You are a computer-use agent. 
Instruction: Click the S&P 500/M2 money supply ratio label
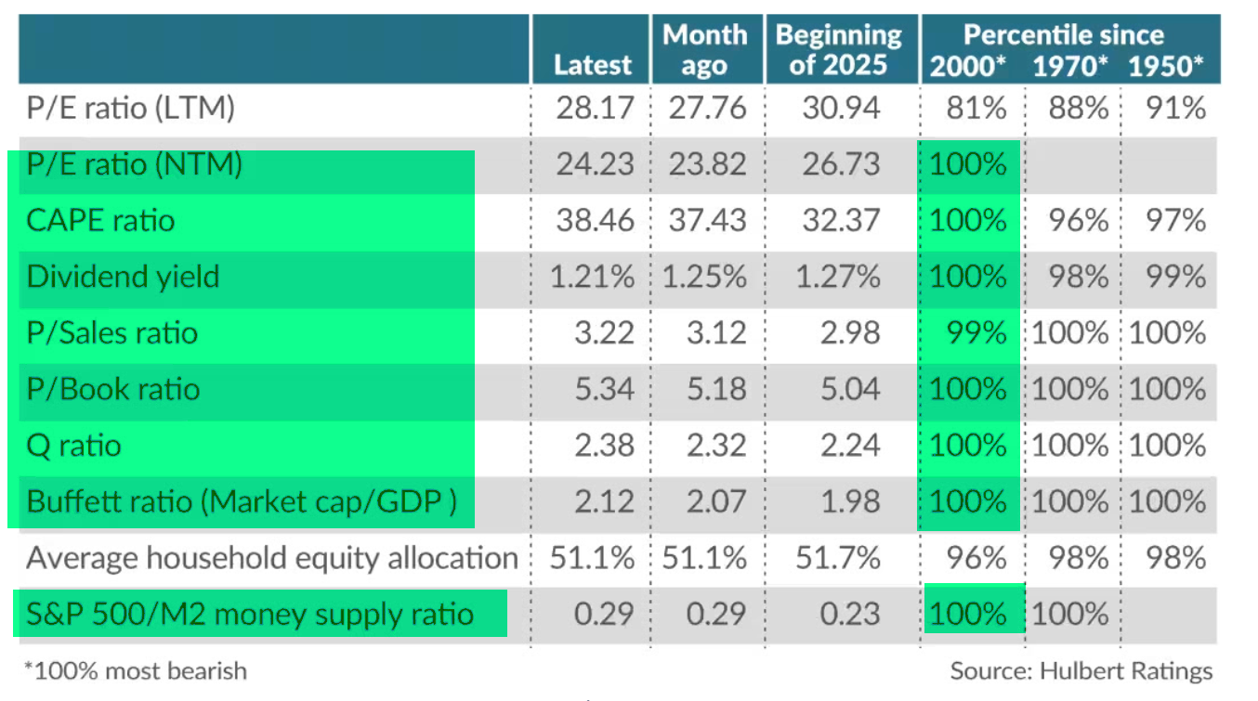250,614
